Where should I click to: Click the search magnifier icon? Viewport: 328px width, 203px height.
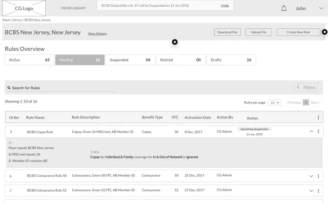click(9, 88)
